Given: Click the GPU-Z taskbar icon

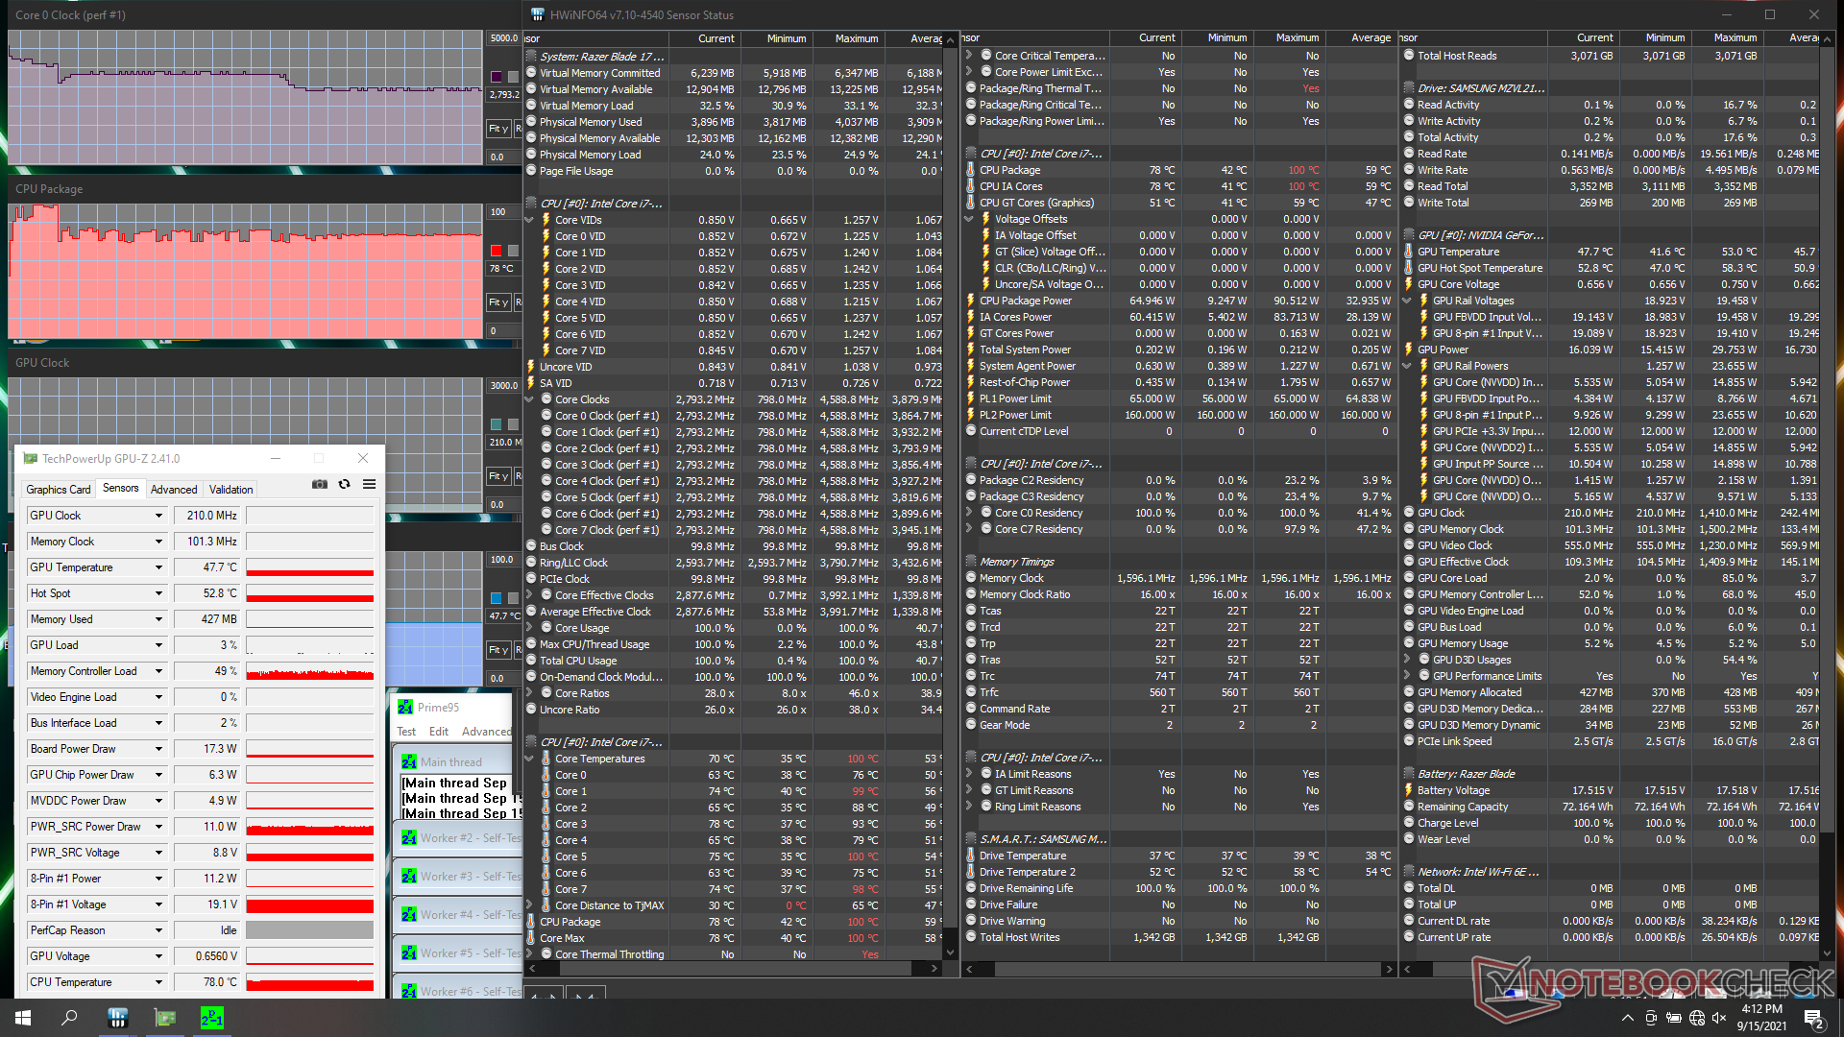Looking at the screenshot, I should tap(164, 1018).
